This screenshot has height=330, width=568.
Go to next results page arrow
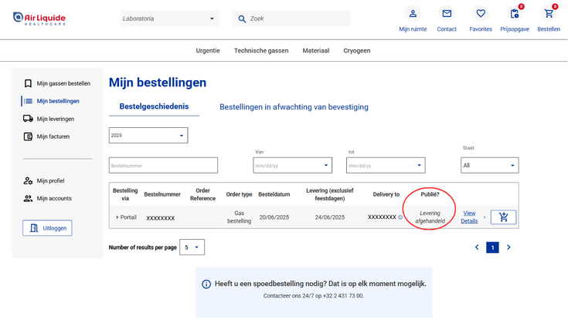508,247
